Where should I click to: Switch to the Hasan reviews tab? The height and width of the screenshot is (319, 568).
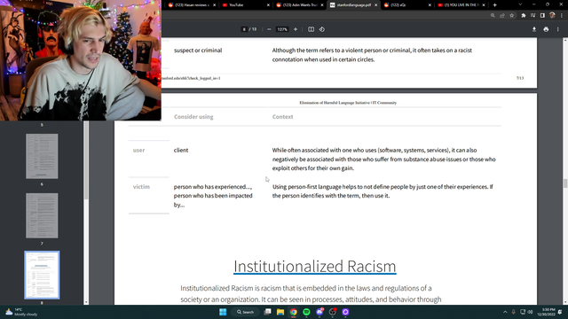coord(192,5)
